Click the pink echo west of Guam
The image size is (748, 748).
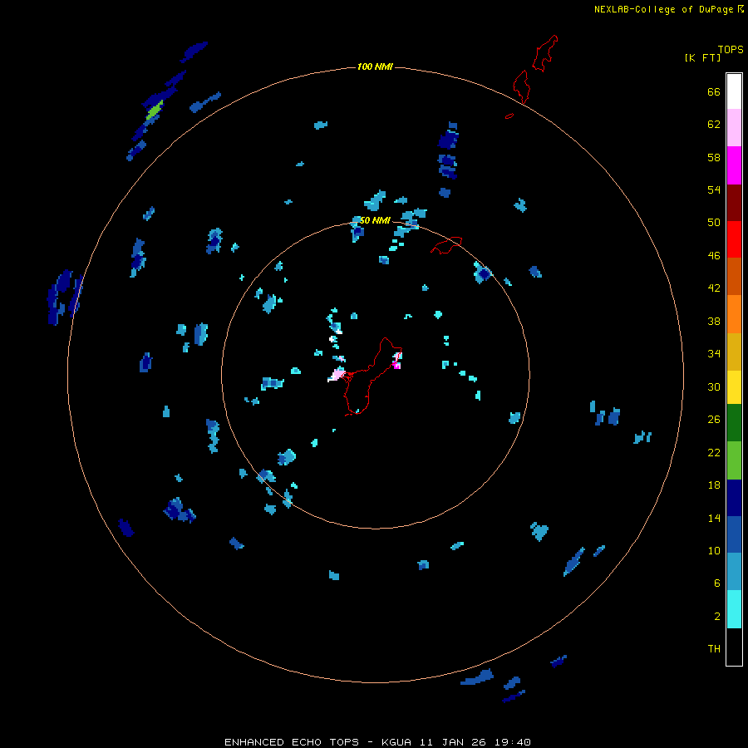pos(337,374)
